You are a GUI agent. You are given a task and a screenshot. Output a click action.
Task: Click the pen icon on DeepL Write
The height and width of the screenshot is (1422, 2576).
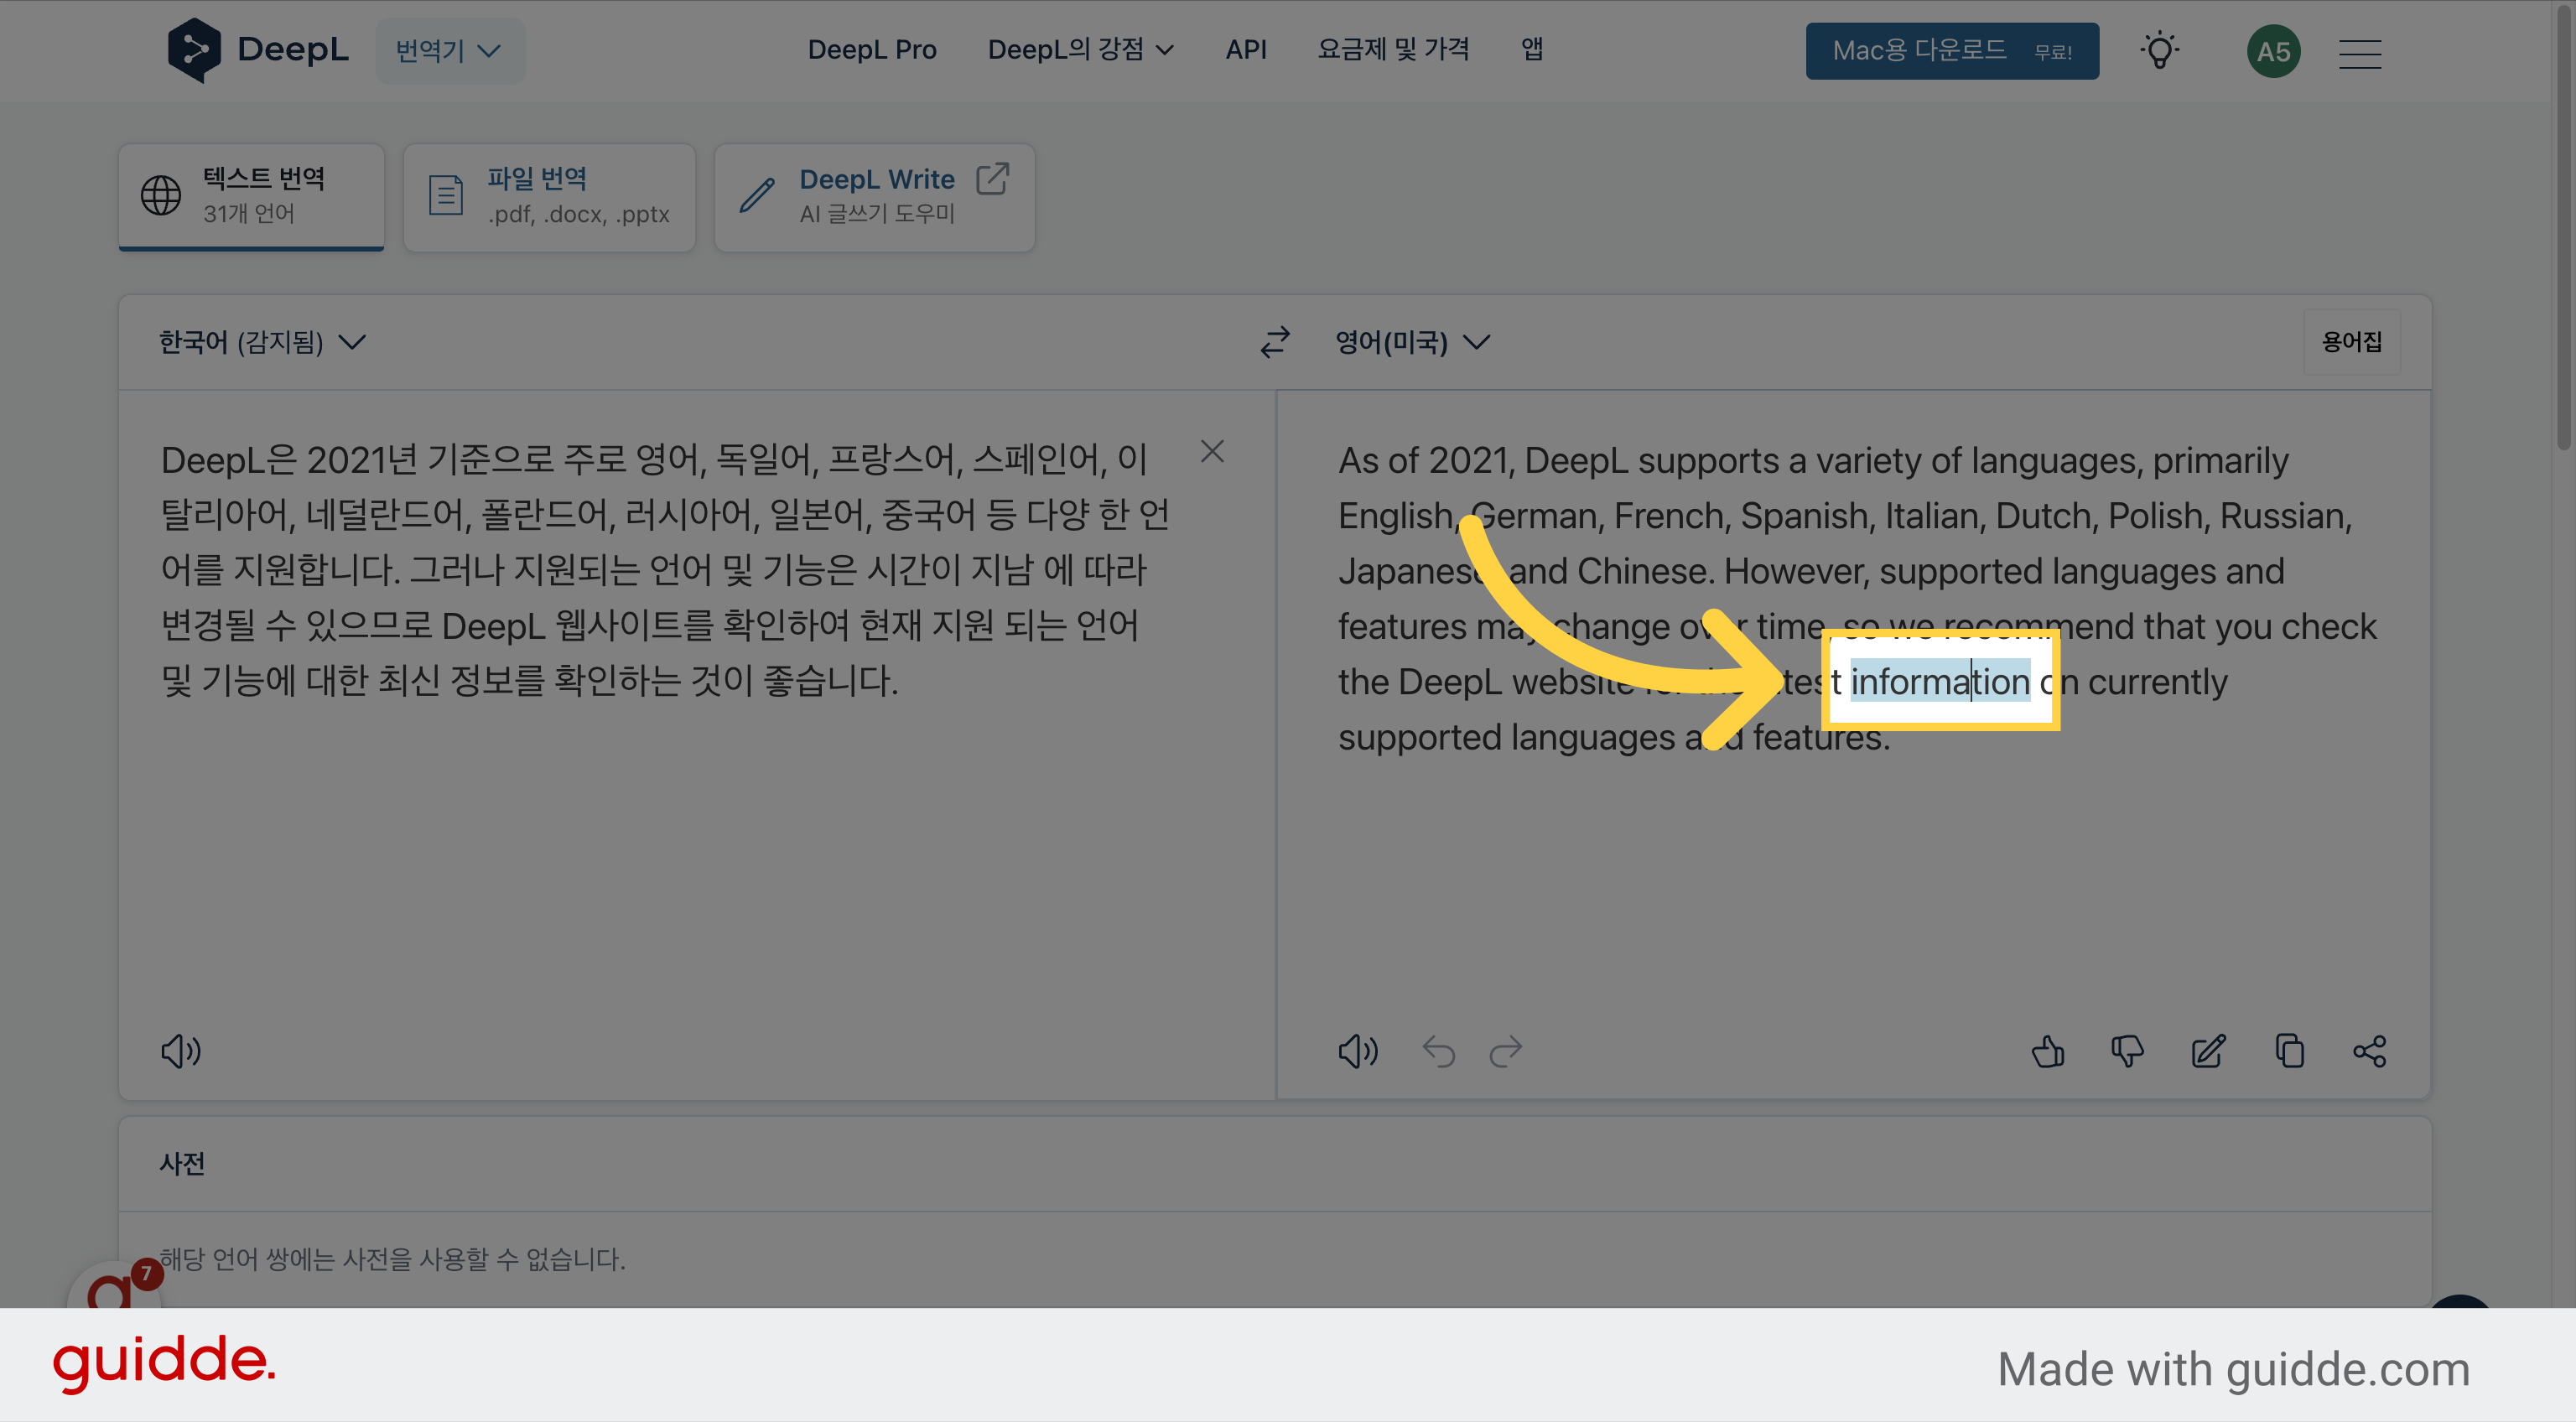[757, 196]
